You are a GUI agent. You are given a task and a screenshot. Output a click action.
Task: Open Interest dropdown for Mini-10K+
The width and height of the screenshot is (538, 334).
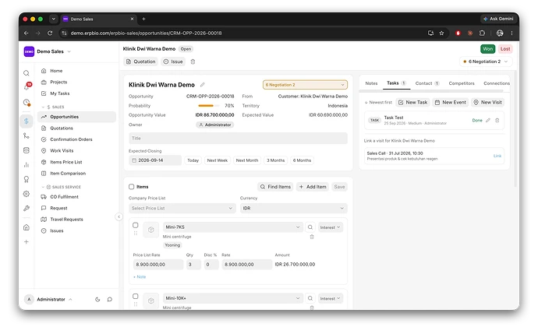[330, 299]
